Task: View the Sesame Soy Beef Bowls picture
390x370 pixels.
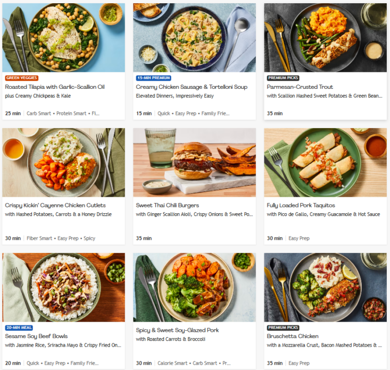Action: [x=63, y=287]
